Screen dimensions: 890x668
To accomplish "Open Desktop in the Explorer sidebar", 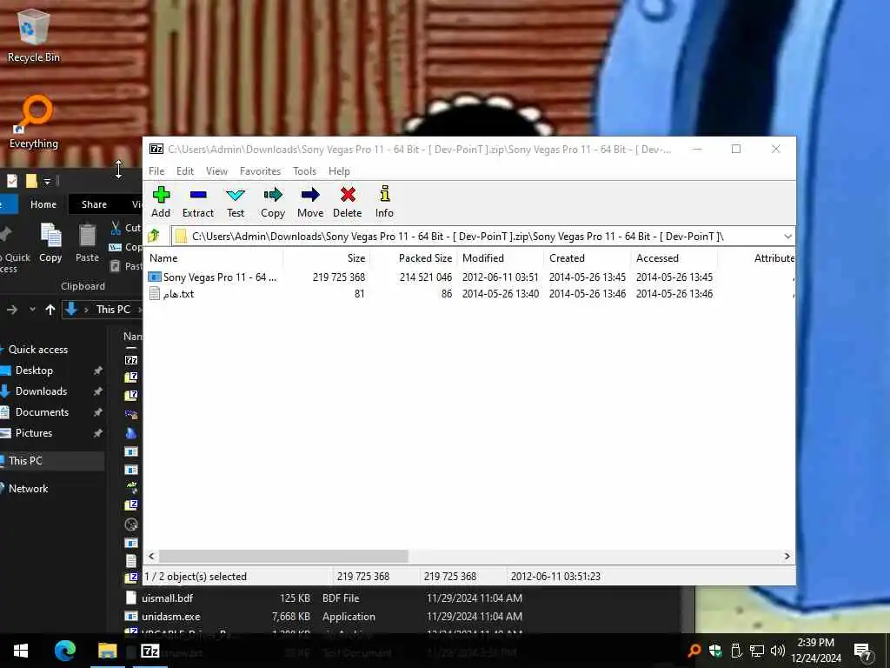I will [34, 371].
